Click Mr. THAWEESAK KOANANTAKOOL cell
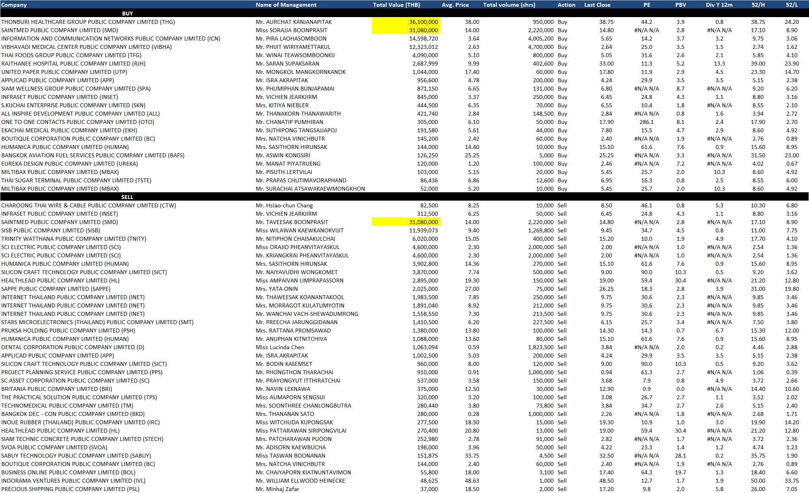Image resolution: width=809 pixels, height=493 pixels. (x=300, y=297)
